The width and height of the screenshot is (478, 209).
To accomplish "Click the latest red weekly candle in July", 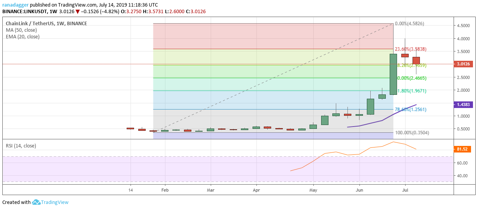I will pos(416,60).
